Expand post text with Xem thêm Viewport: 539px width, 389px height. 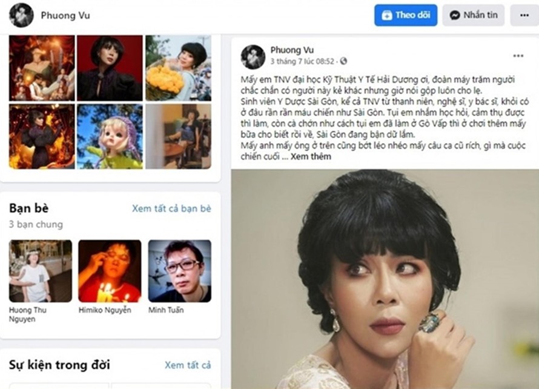[311, 156]
